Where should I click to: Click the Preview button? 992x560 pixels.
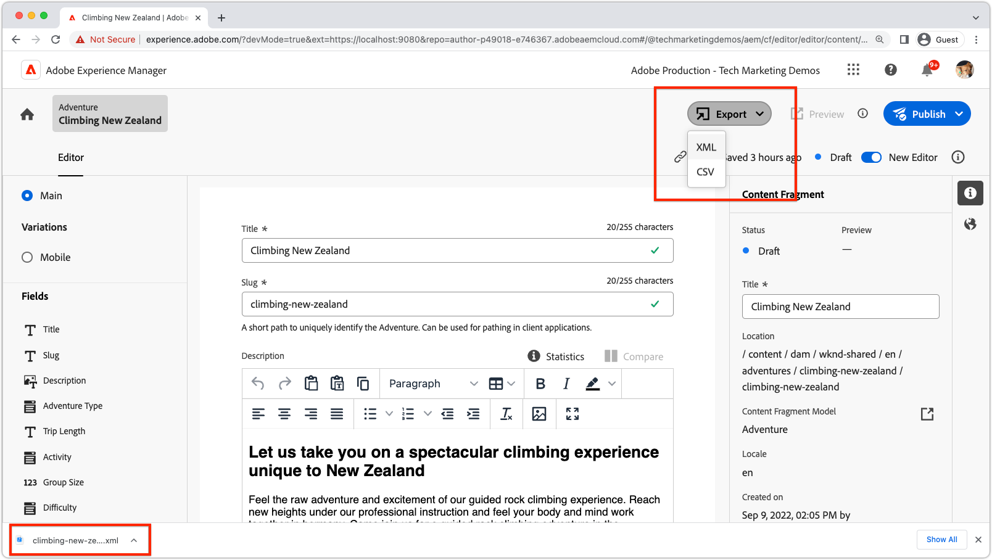click(x=817, y=114)
